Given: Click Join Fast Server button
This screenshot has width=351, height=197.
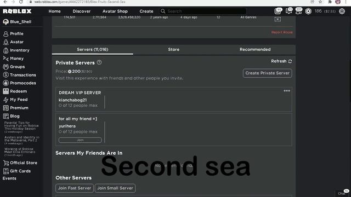Looking at the screenshot, I should (x=75, y=188).
